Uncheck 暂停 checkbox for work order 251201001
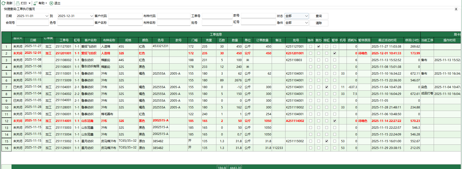Viewport: 462px width, 169px height. (335, 53)
